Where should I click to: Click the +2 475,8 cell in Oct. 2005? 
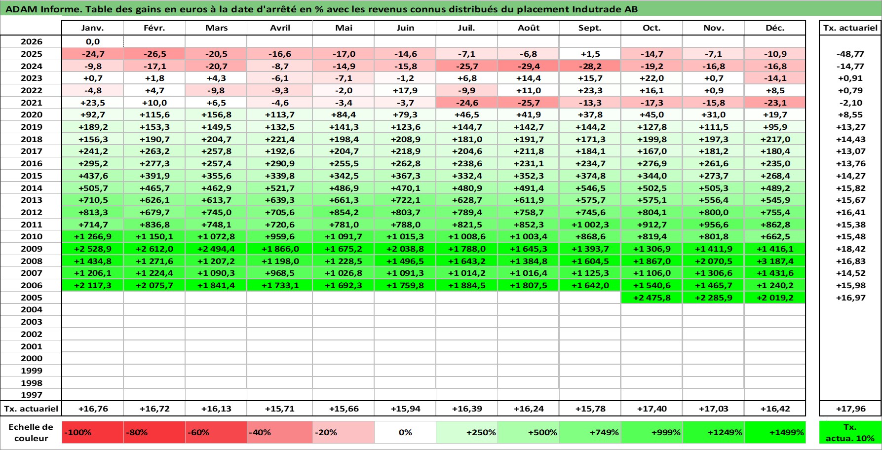click(652, 298)
